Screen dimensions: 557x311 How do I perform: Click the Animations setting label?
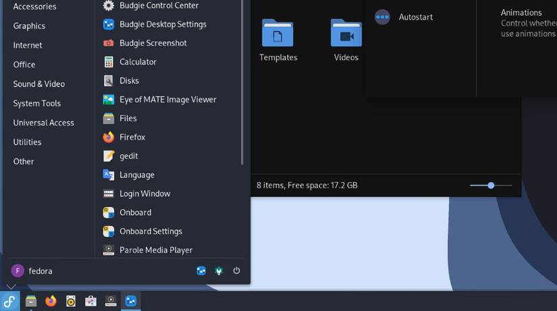pos(521,12)
